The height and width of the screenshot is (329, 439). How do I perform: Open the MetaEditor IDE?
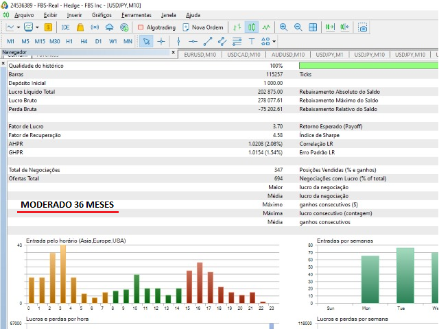[x=66, y=27]
